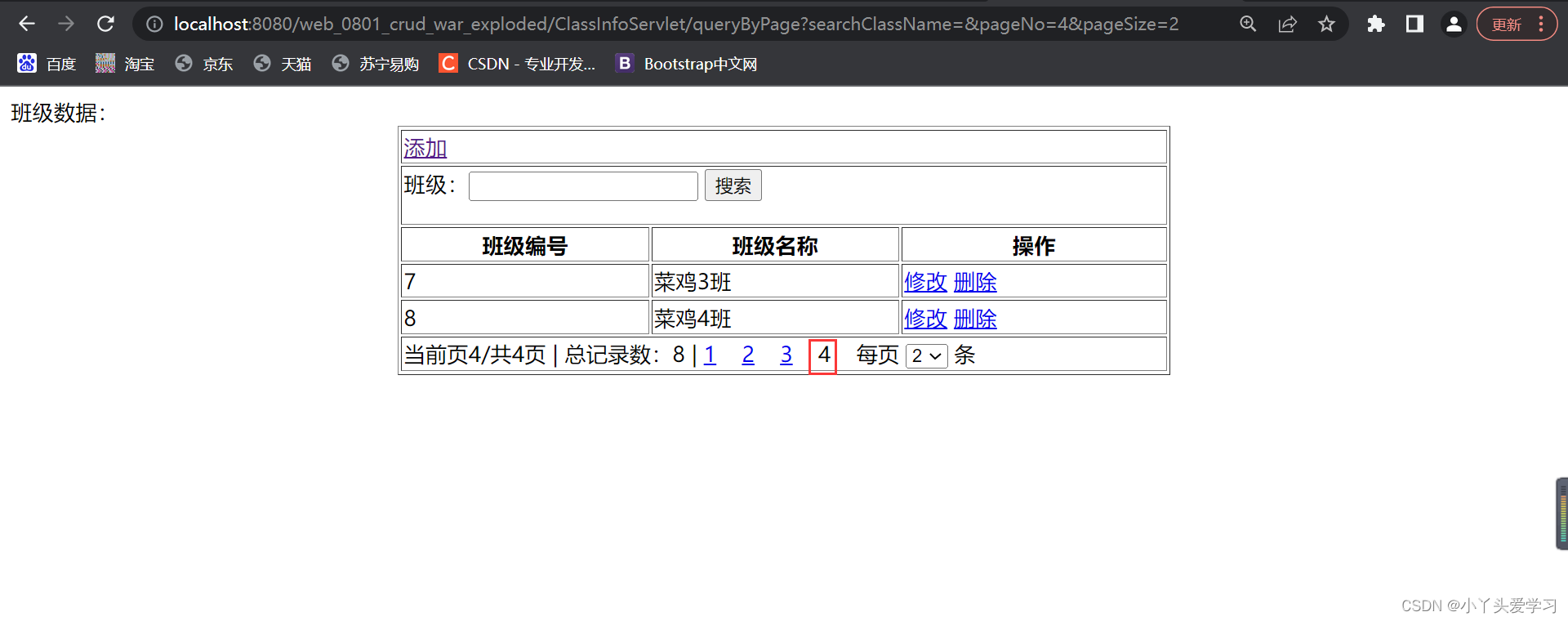The width and height of the screenshot is (1568, 621).
Task: Open the 苏宁易购 bookmark
Action: 376,64
